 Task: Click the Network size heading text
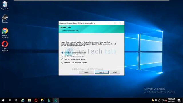[66, 27]
